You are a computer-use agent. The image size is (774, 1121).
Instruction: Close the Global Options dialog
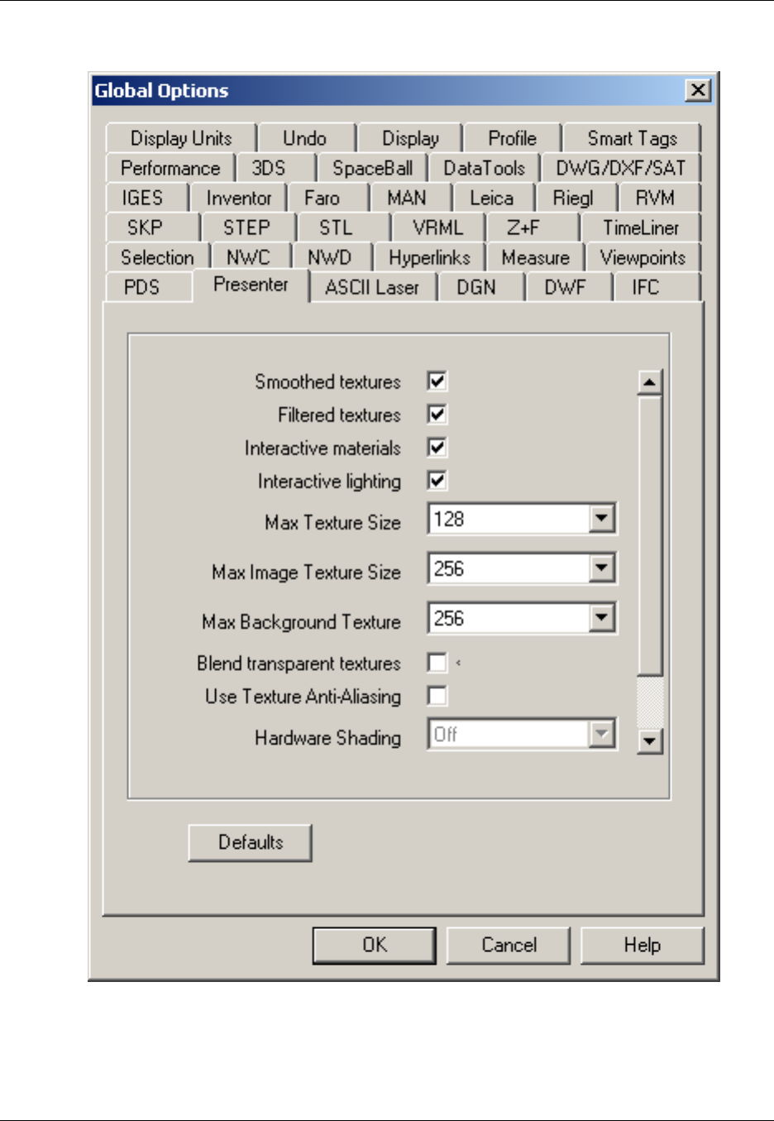point(699,90)
